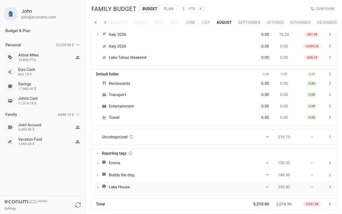Open the John's Card account
Viewport: 342px width, 214px height.
pyautogui.click(x=43, y=101)
